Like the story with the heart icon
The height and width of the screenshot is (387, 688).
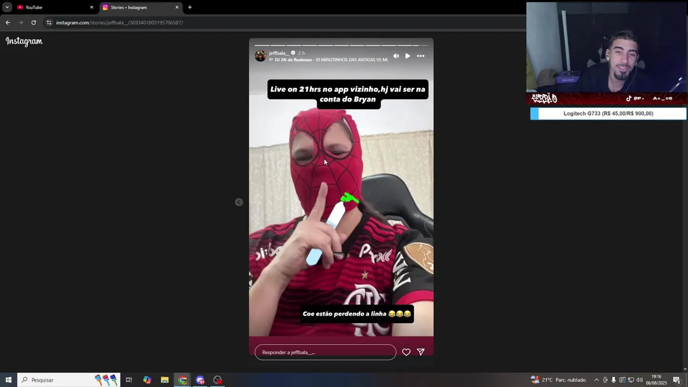tap(406, 352)
